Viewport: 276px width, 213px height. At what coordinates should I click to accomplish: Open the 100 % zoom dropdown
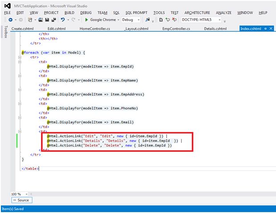pyautogui.click(x=26, y=194)
